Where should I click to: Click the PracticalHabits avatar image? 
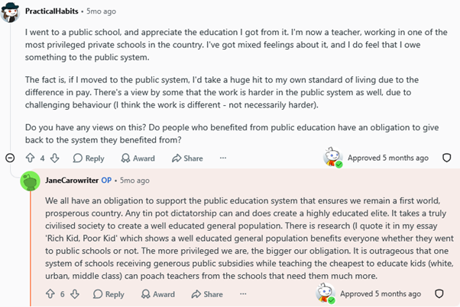tap(10, 12)
